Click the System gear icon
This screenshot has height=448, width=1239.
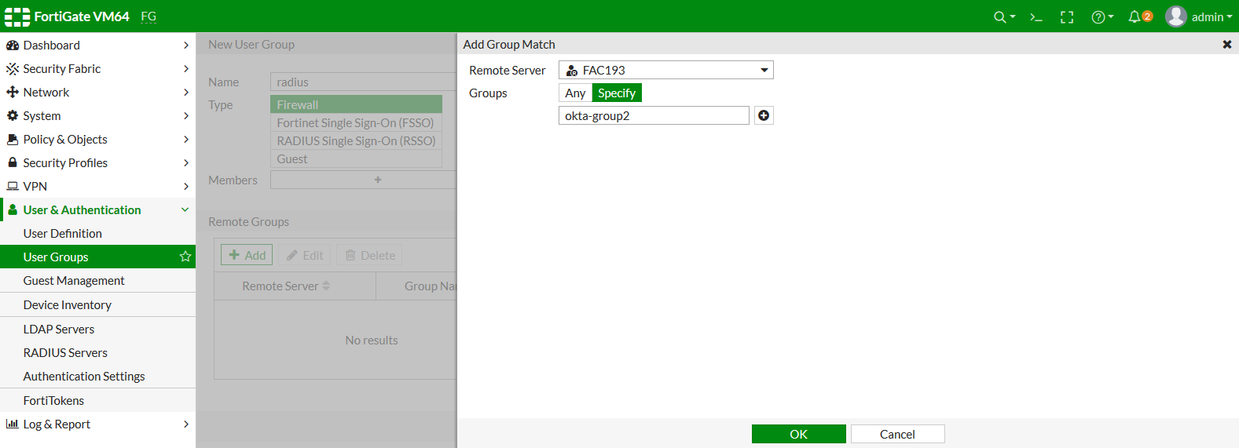pos(13,116)
